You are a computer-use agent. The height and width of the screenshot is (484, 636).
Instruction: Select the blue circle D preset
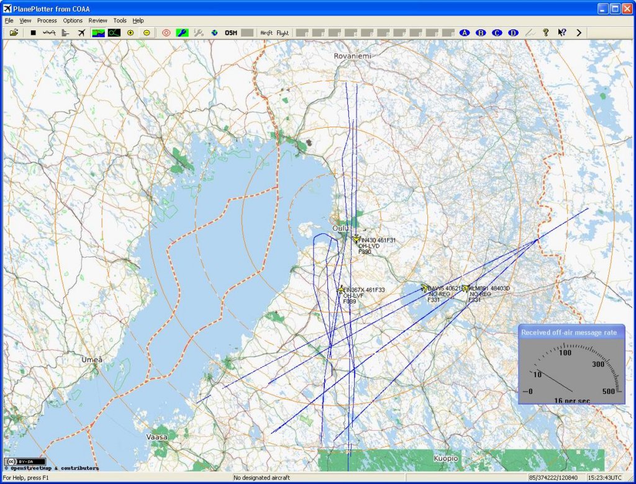click(513, 33)
